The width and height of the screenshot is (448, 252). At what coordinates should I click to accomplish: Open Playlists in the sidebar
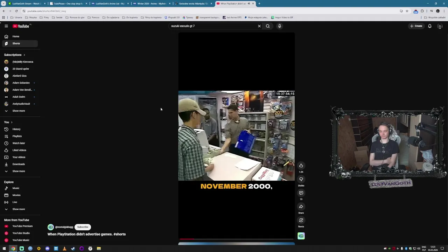pos(20,136)
